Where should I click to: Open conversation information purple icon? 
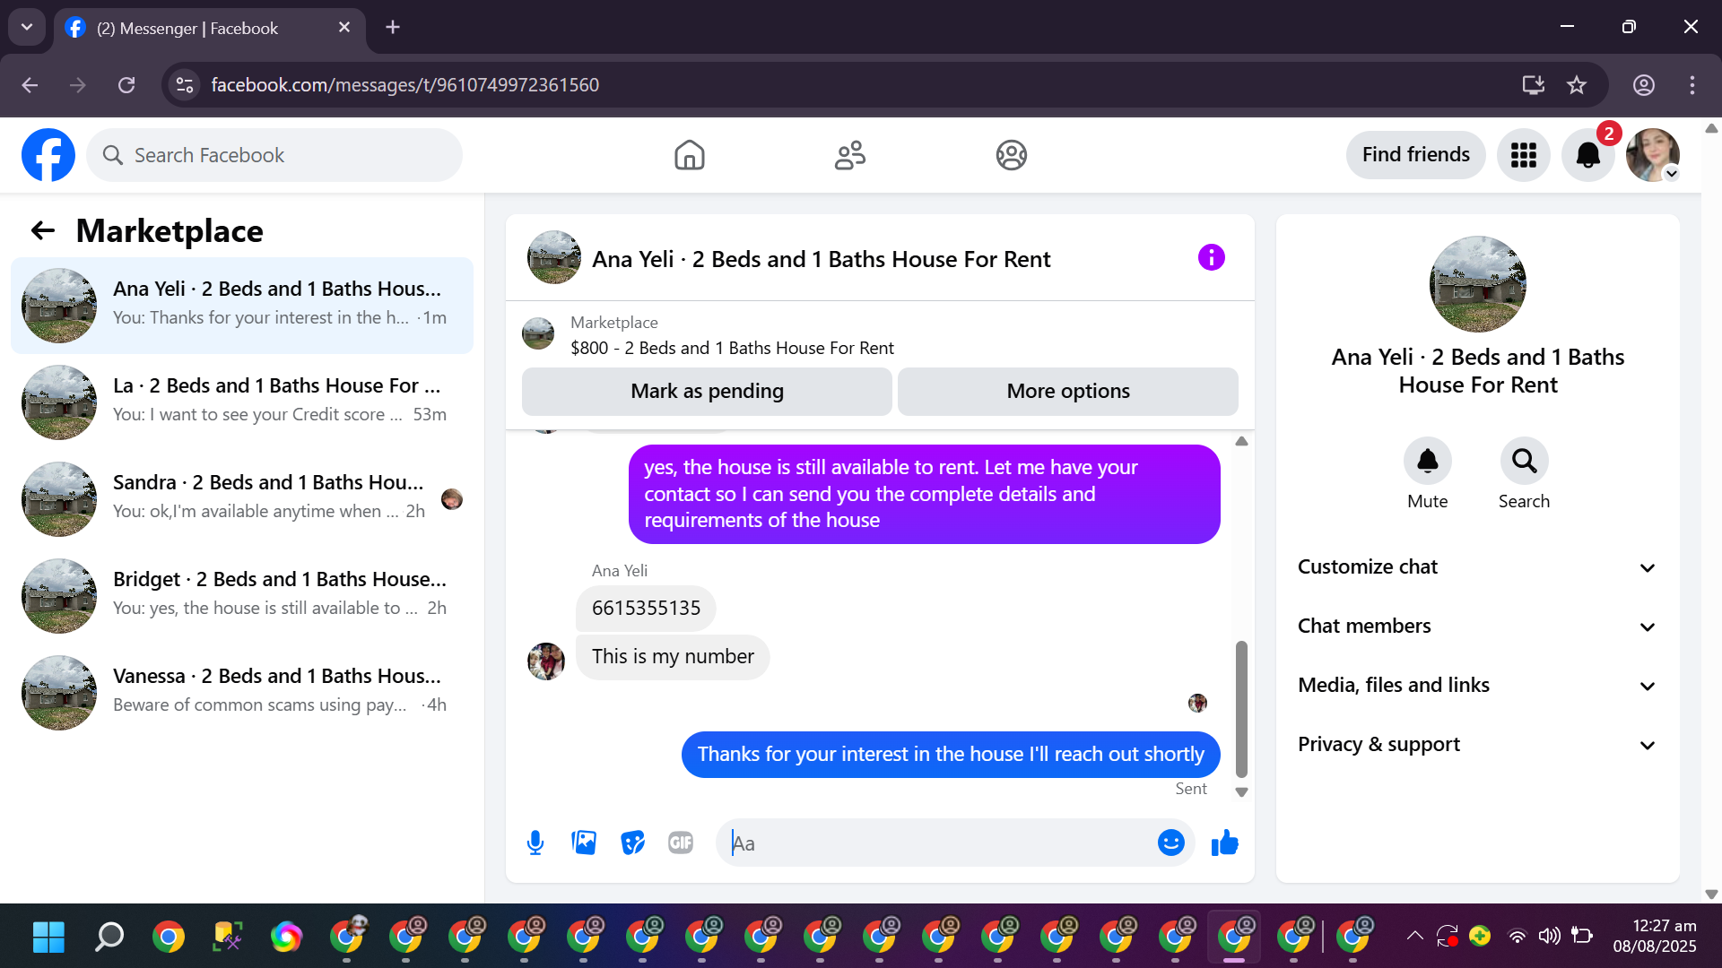1211,258
